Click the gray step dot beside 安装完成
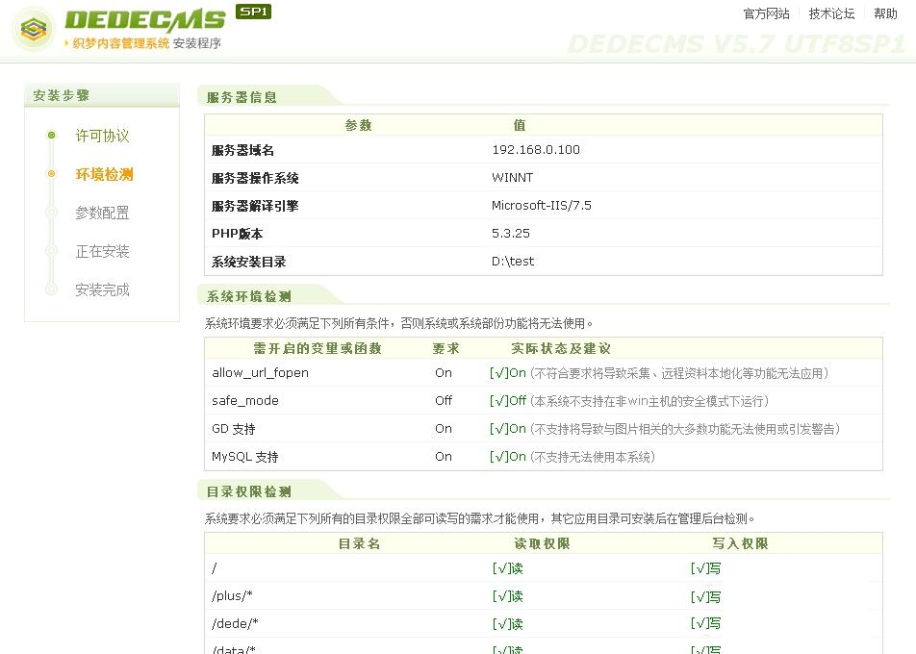The image size is (916, 654). (x=51, y=289)
